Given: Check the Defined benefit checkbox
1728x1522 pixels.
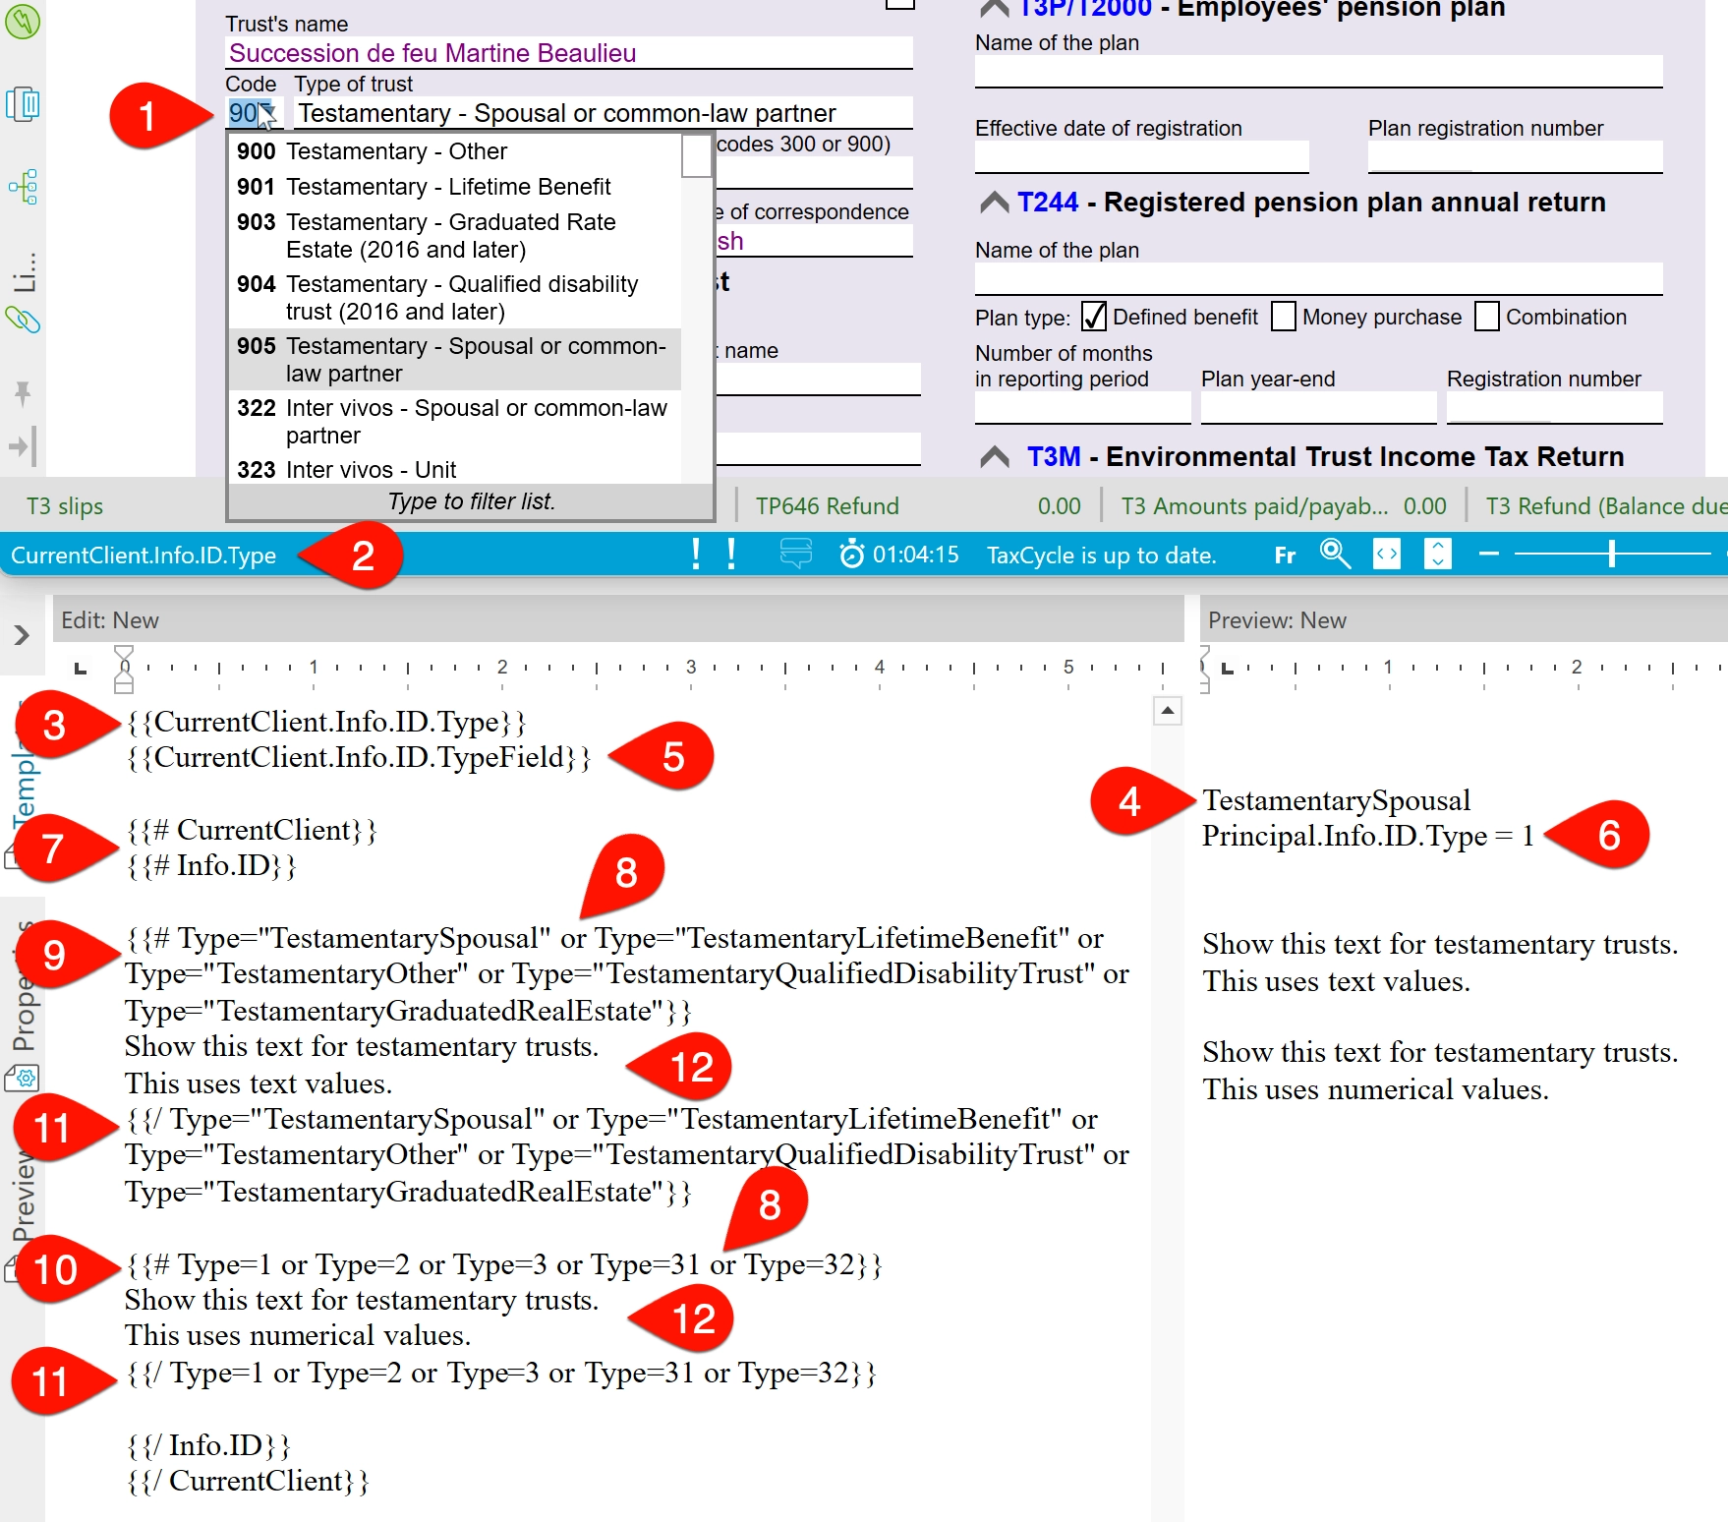Looking at the screenshot, I should coord(1094,317).
